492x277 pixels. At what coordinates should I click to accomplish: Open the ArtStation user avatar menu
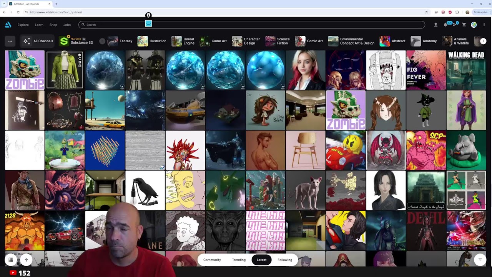click(x=474, y=25)
